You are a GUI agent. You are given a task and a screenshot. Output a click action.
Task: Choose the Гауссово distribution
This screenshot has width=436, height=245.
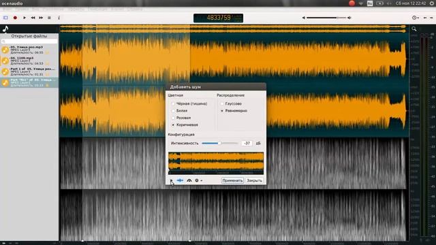click(x=231, y=103)
